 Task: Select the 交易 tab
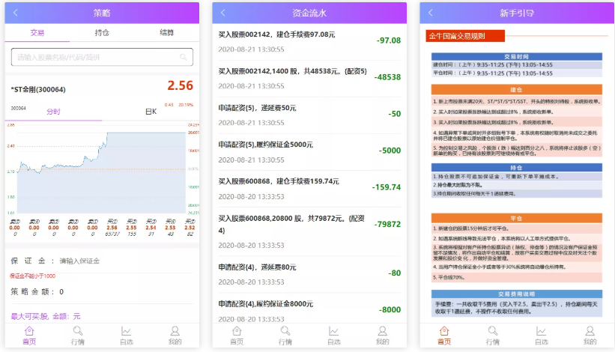click(37, 33)
